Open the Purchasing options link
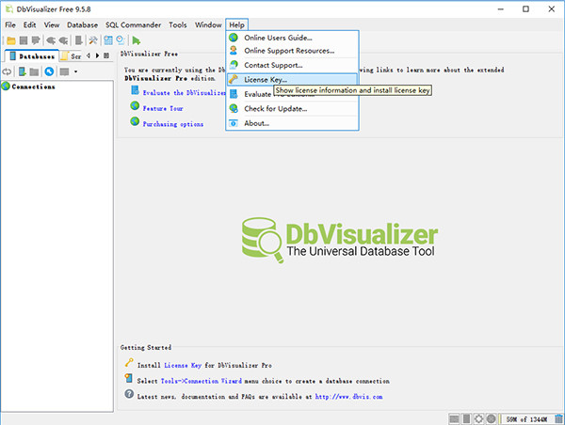 click(172, 124)
